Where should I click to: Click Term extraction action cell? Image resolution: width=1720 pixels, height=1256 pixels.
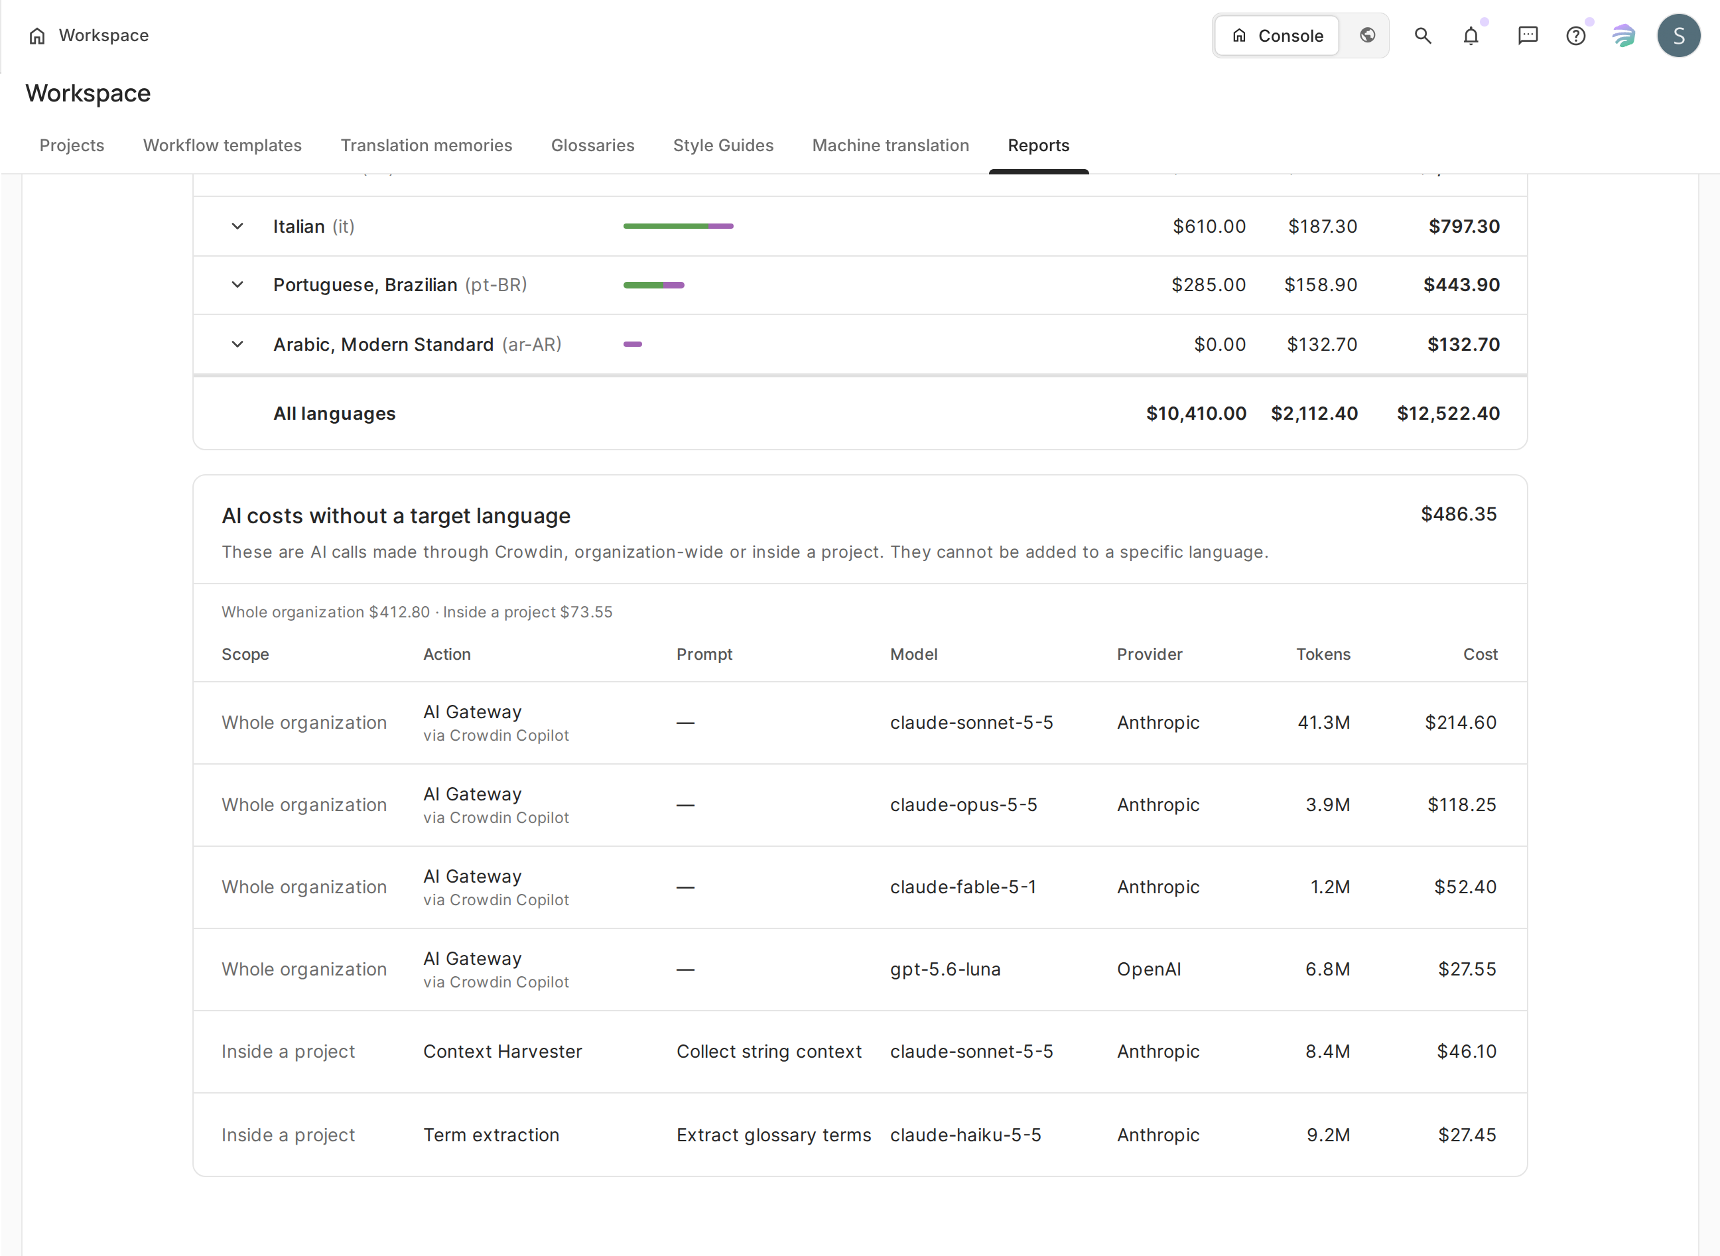pyautogui.click(x=492, y=1135)
